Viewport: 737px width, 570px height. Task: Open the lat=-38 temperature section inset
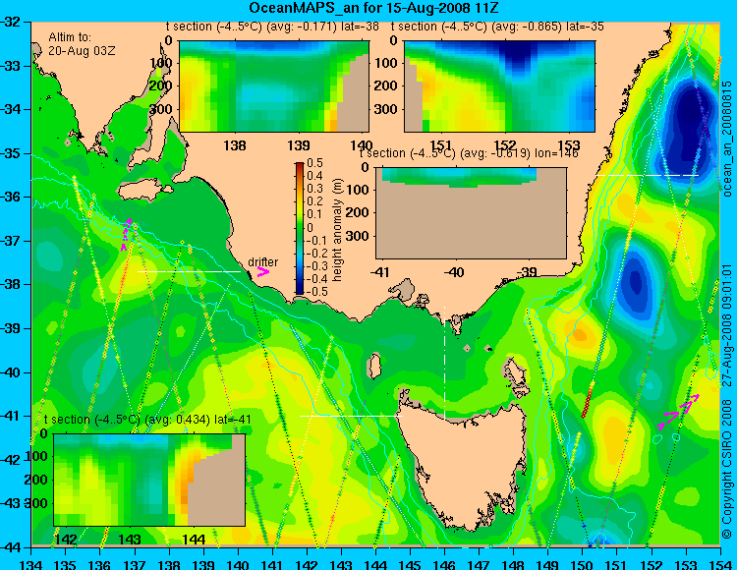[274, 86]
